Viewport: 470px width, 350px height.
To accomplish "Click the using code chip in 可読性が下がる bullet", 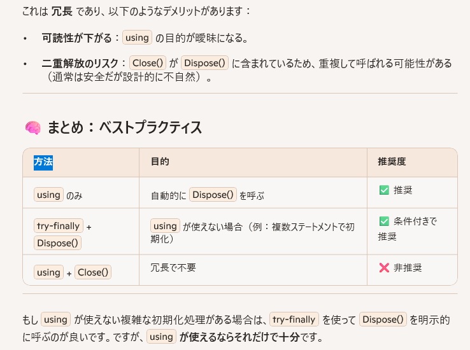I will (137, 38).
